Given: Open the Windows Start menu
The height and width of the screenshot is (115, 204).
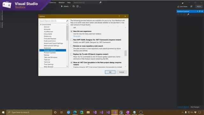Looking at the screenshot, I should (x=3, y=112).
